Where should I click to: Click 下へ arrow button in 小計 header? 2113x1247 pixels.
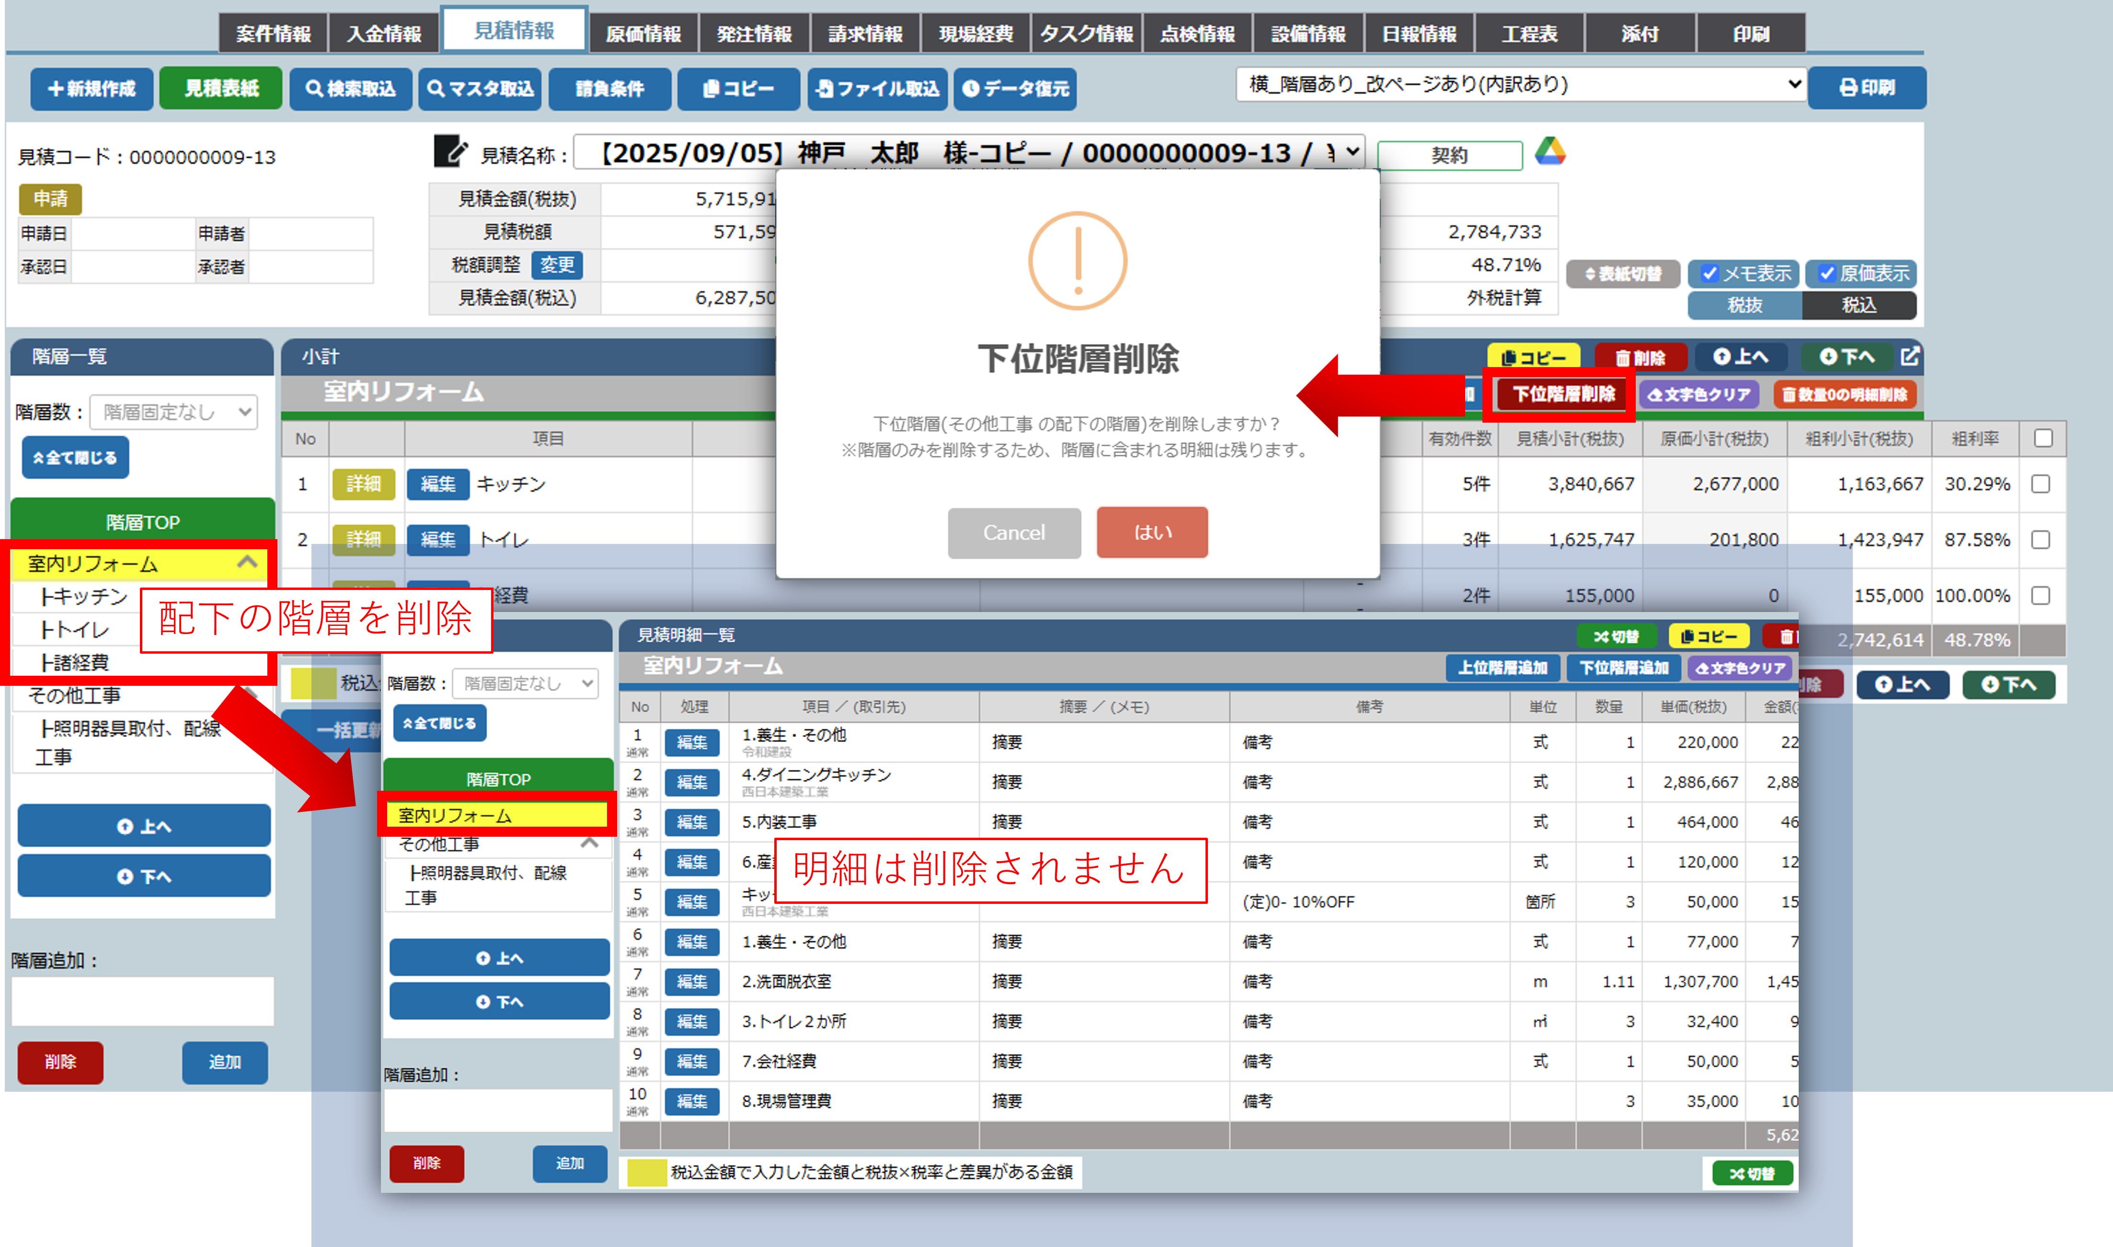[x=1847, y=357]
